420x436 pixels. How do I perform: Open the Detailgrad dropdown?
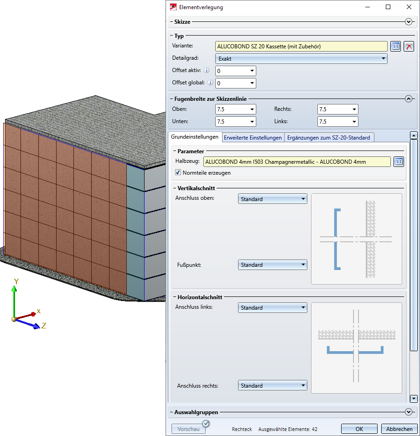point(301,58)
